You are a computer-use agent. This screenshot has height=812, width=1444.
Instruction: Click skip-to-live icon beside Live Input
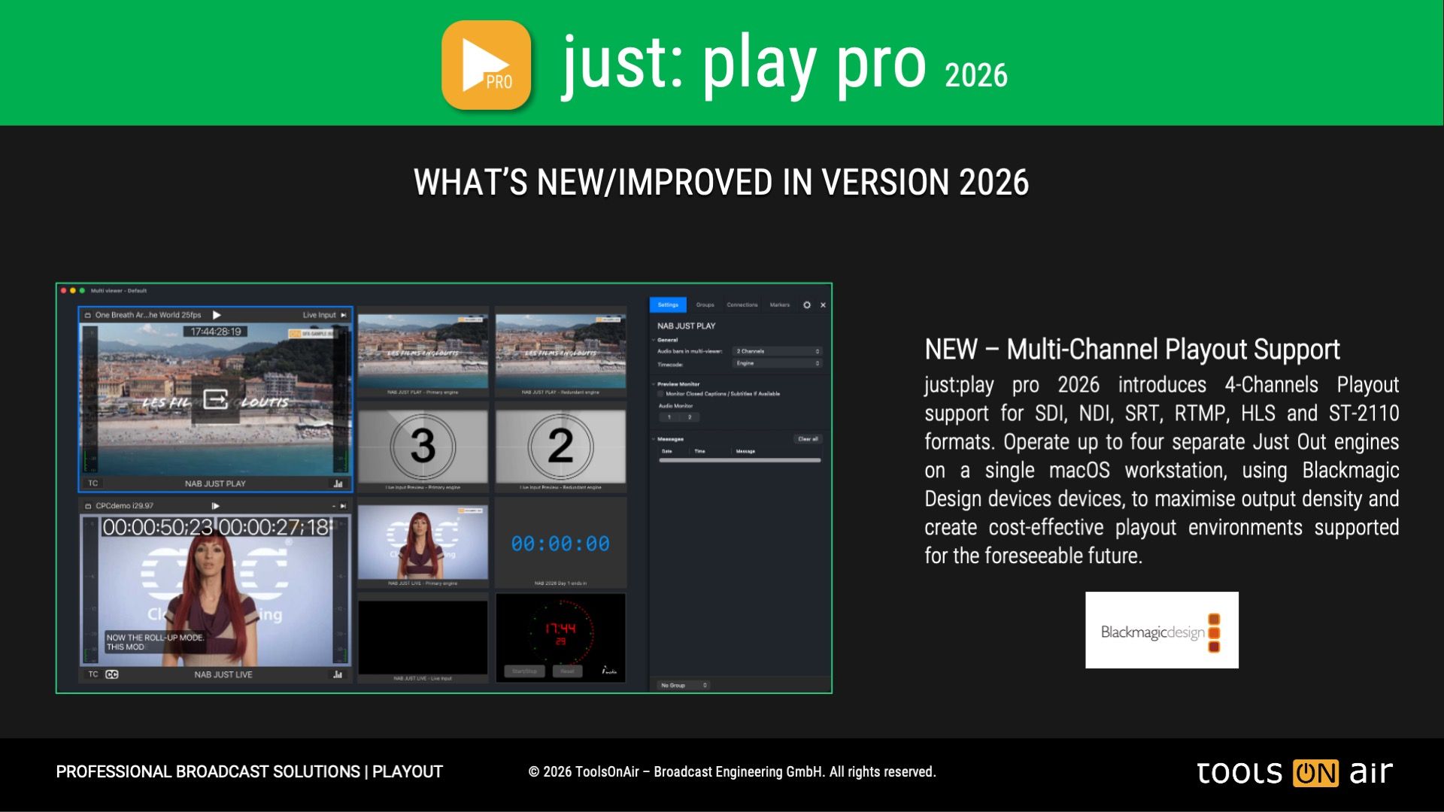click(344, 315)
